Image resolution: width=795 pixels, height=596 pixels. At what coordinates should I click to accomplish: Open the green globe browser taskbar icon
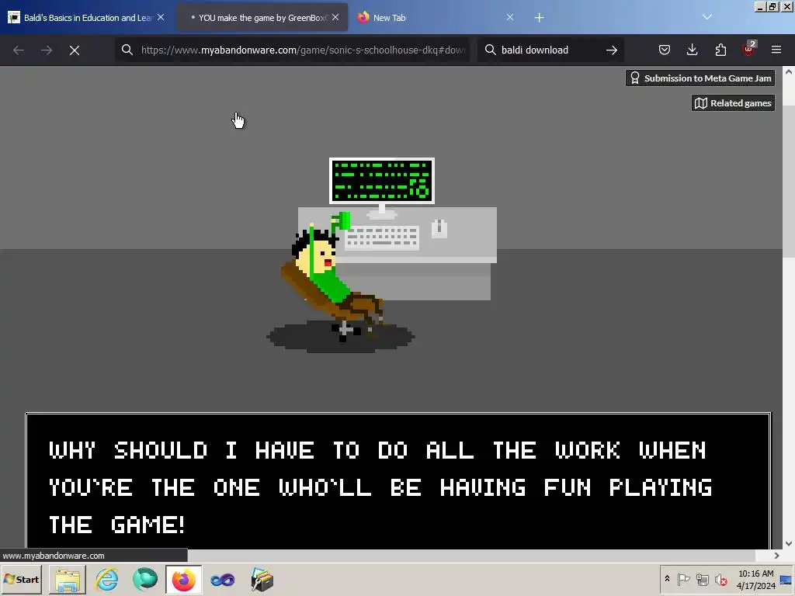pos(145,579)
